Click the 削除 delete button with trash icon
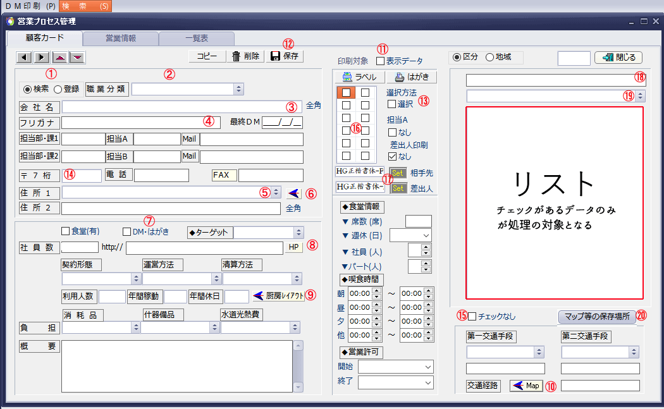 246,56
